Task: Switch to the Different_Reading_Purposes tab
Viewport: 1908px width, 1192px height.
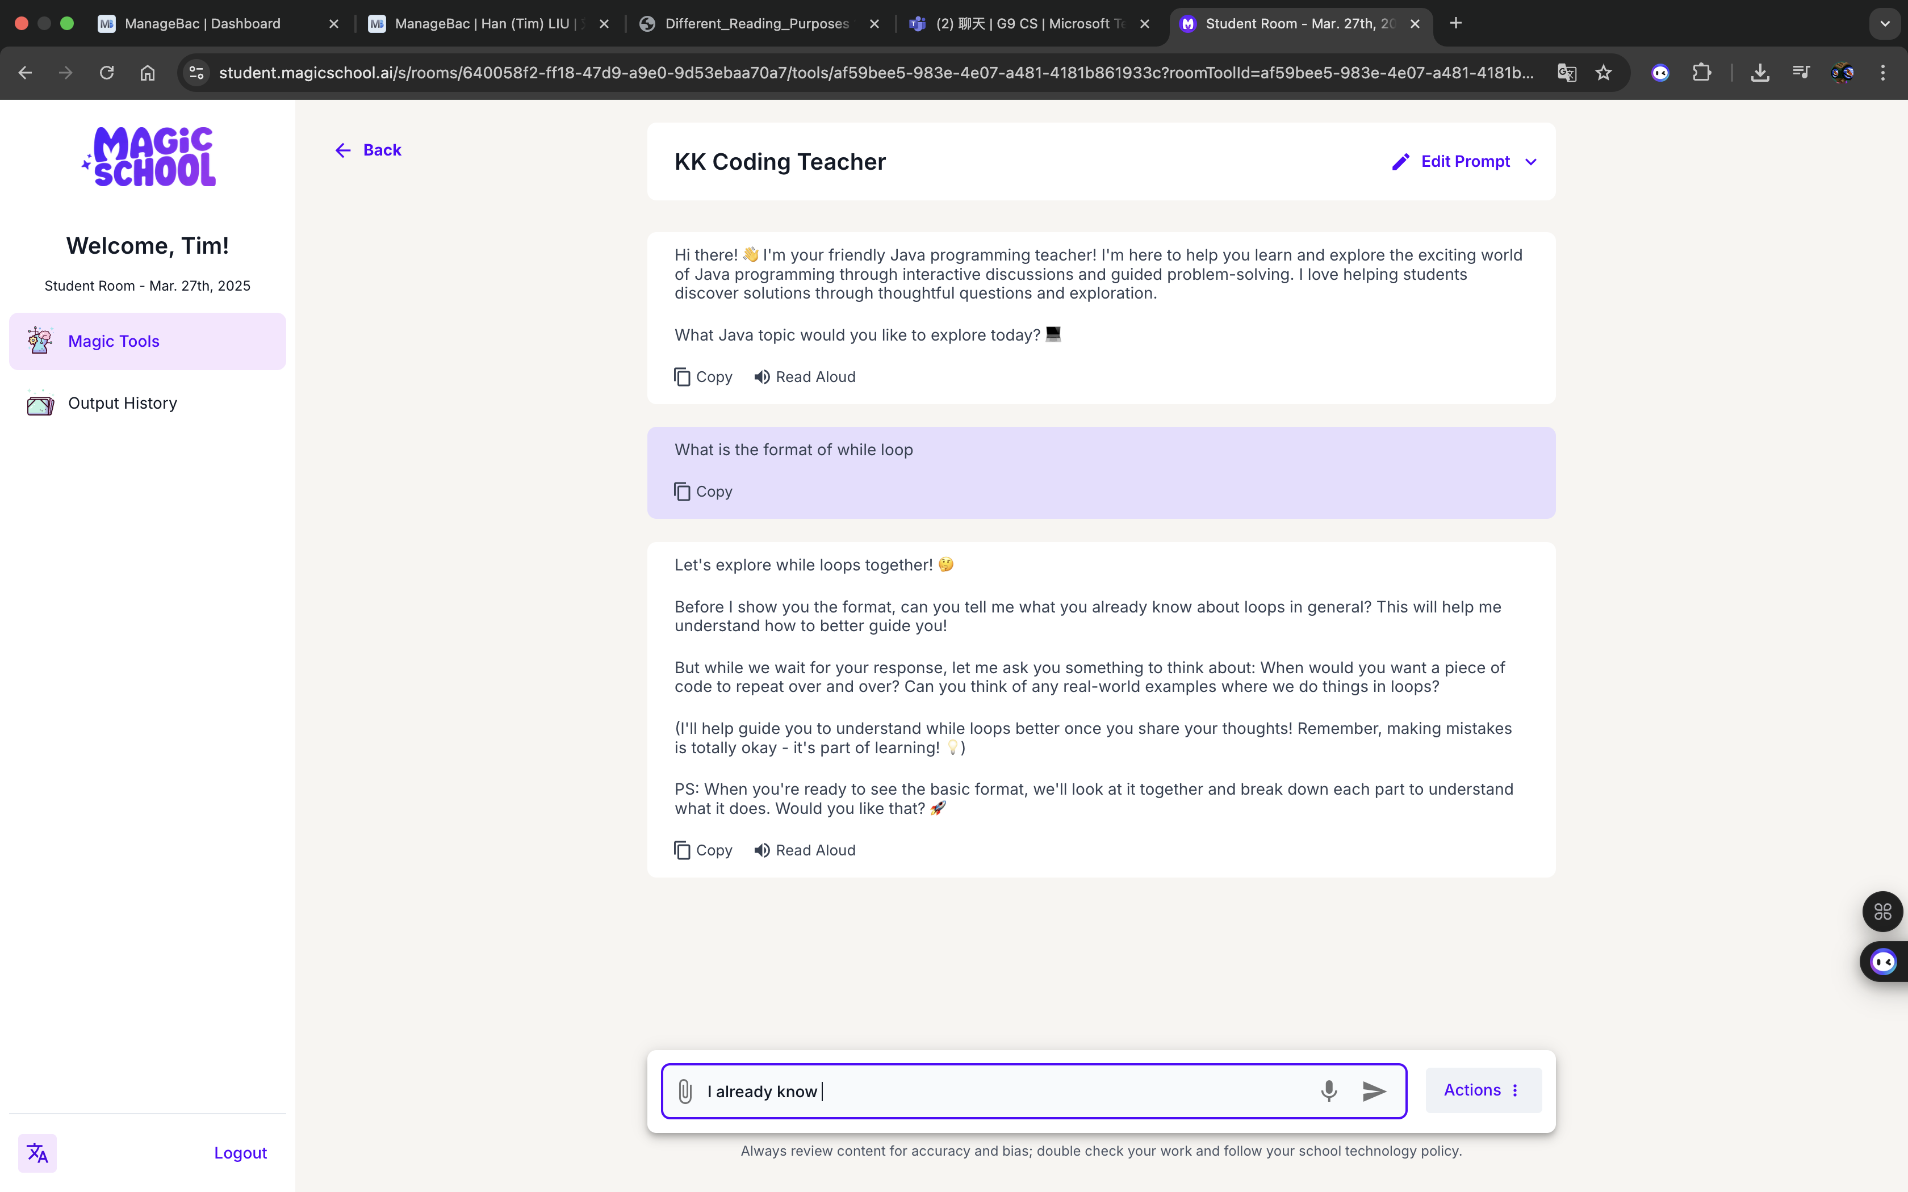Action: [x=755, y=24]
